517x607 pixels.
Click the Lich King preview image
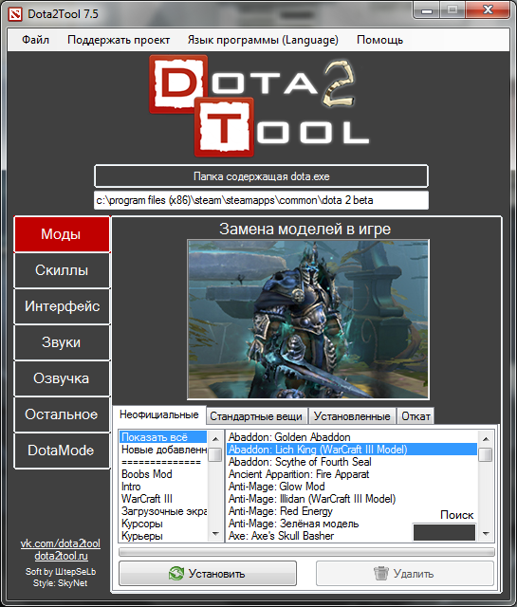pyautogui.click(x=308, y=320)
